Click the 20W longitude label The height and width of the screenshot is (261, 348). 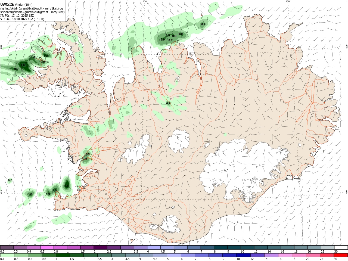point(145,1)
